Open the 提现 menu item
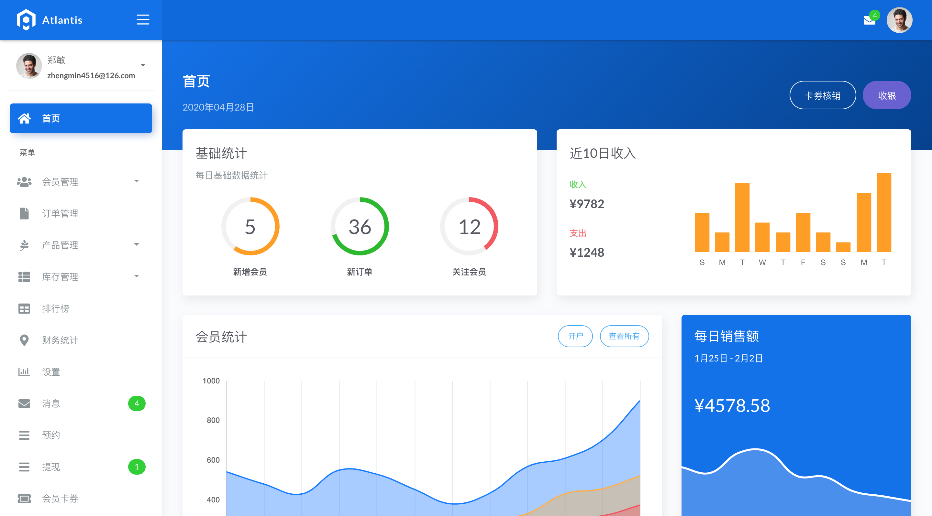This screenshot has width=932, height=516. coord(51,467)
